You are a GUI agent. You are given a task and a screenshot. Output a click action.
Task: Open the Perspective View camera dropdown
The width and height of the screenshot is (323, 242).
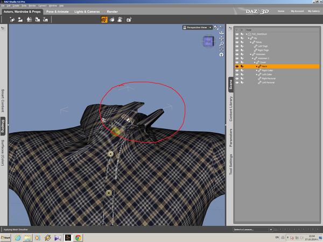(x=197, y=27)
